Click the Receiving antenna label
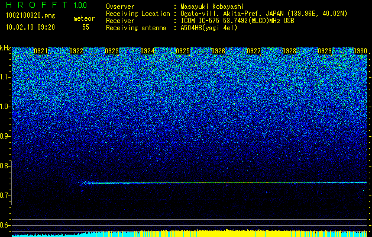Image resolution: width=372 pixels, height=237 pixels. [136, 28]
